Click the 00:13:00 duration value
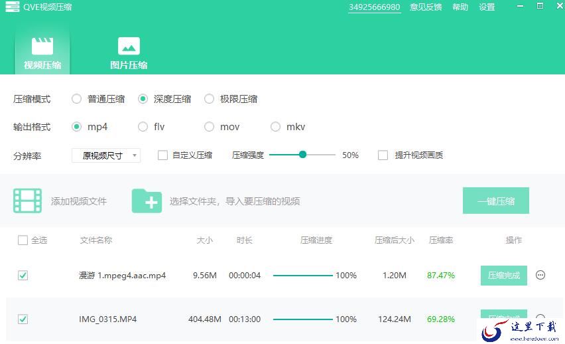 tap(245, 319)
